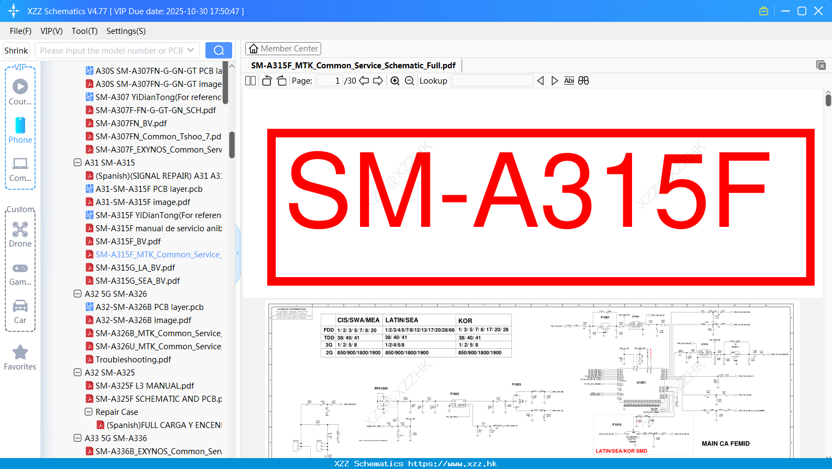832x469 pixels.
Task: Select the Computer category icon
Action: (x=20, y=169)
